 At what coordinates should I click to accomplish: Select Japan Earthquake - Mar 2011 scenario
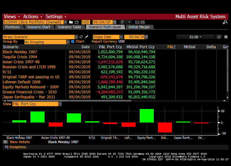tap(29, 97)
